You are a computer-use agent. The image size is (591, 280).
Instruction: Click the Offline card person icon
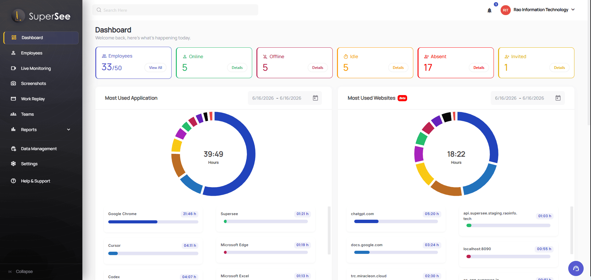coord(265,57)
